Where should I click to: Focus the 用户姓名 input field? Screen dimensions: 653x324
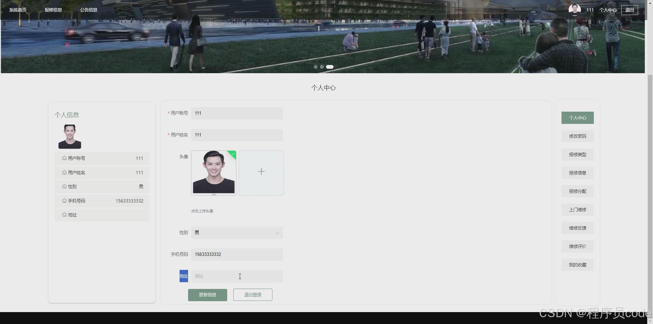[237, 135]
